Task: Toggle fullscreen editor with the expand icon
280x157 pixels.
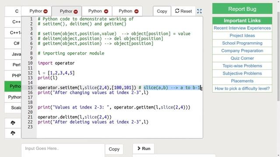Action: pos(199,11)
